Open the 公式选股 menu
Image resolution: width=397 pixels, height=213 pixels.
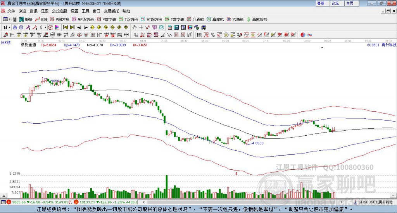point(59,11)
